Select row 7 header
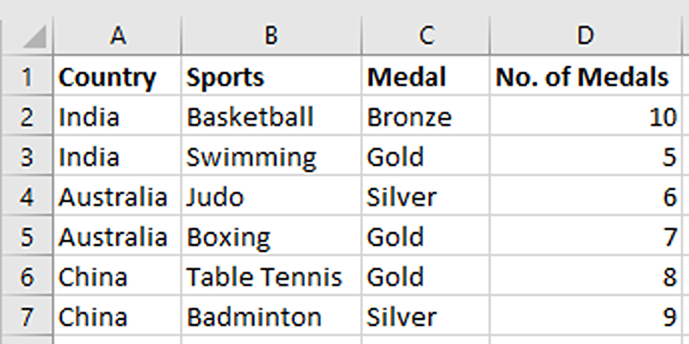This screenshot has height=344, width=689. point(26,316)
